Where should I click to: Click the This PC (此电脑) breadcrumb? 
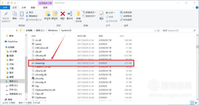29,30
